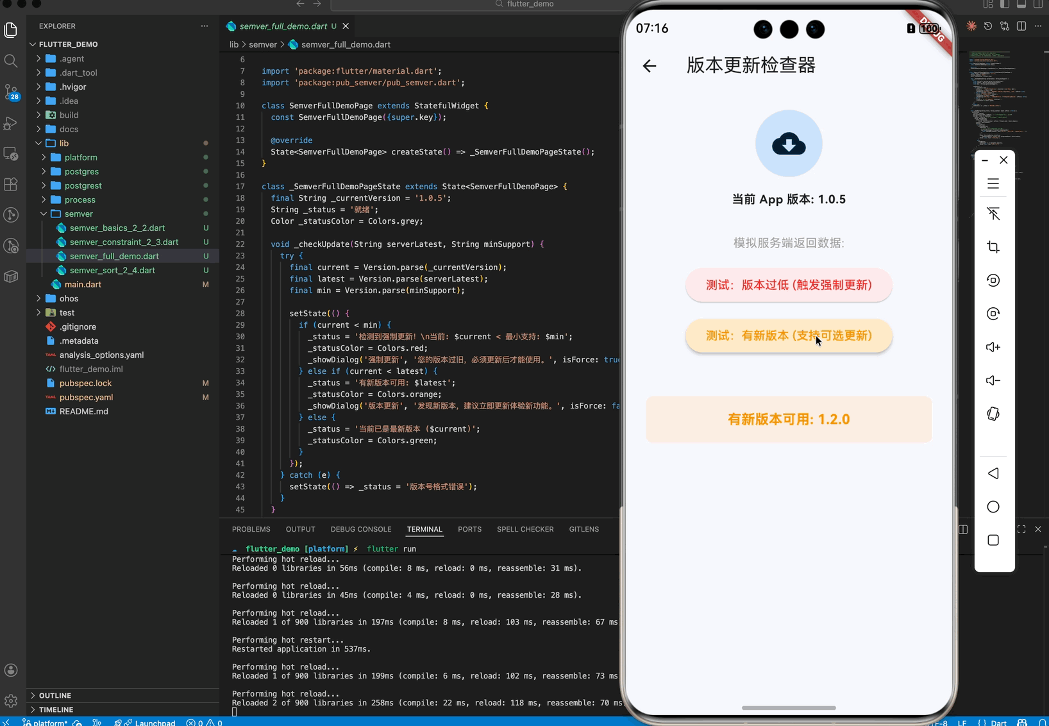Open changes compare icon in editor toolbar
The width and height of the screenshot is (1049, 726).
1005,26
